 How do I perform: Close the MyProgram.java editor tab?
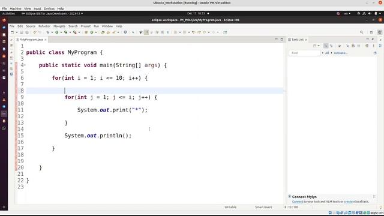coord(46,40)
